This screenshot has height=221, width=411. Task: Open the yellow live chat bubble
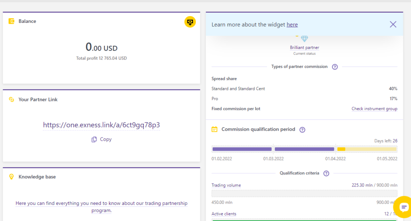pos(403,207)
